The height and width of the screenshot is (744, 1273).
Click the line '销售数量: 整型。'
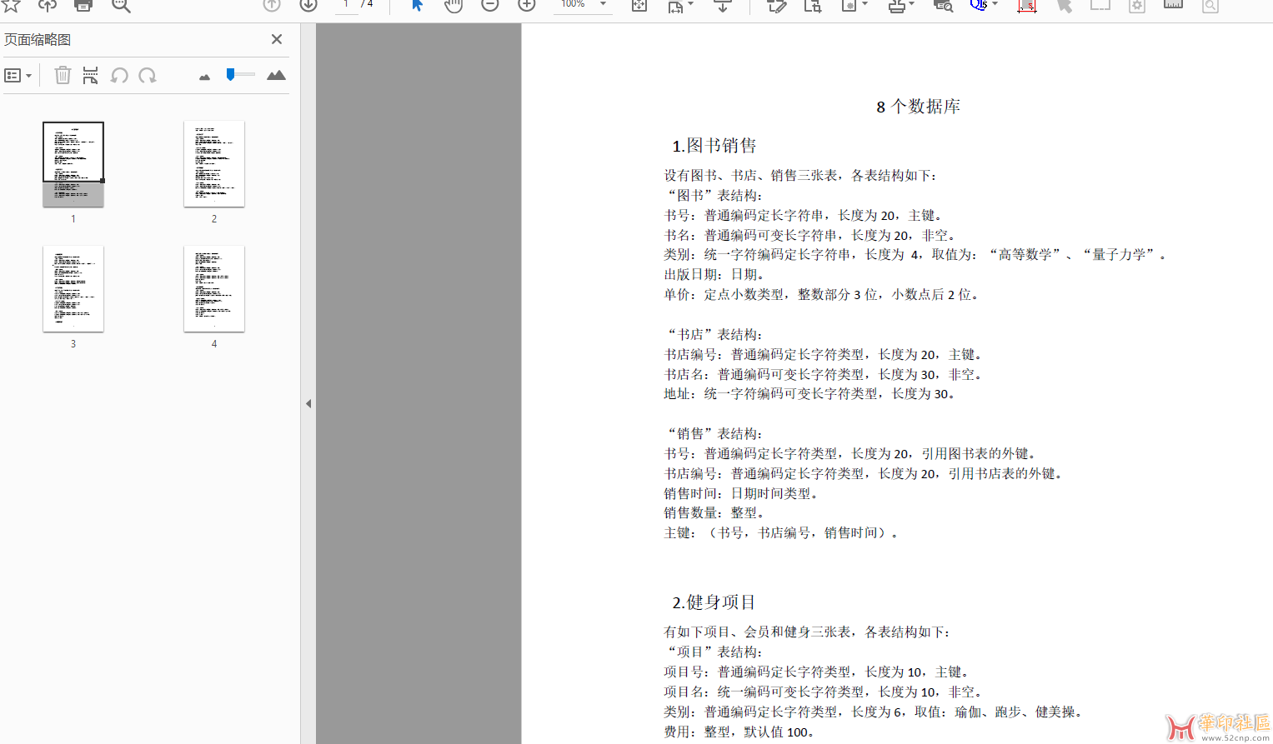pos(714,513)
